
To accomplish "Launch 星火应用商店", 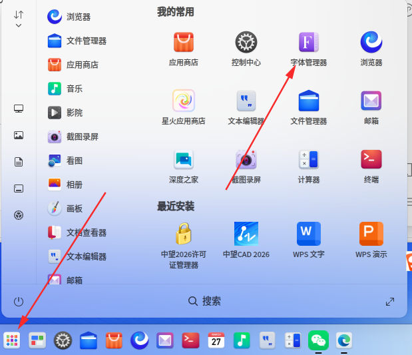I will click(184, 107).
